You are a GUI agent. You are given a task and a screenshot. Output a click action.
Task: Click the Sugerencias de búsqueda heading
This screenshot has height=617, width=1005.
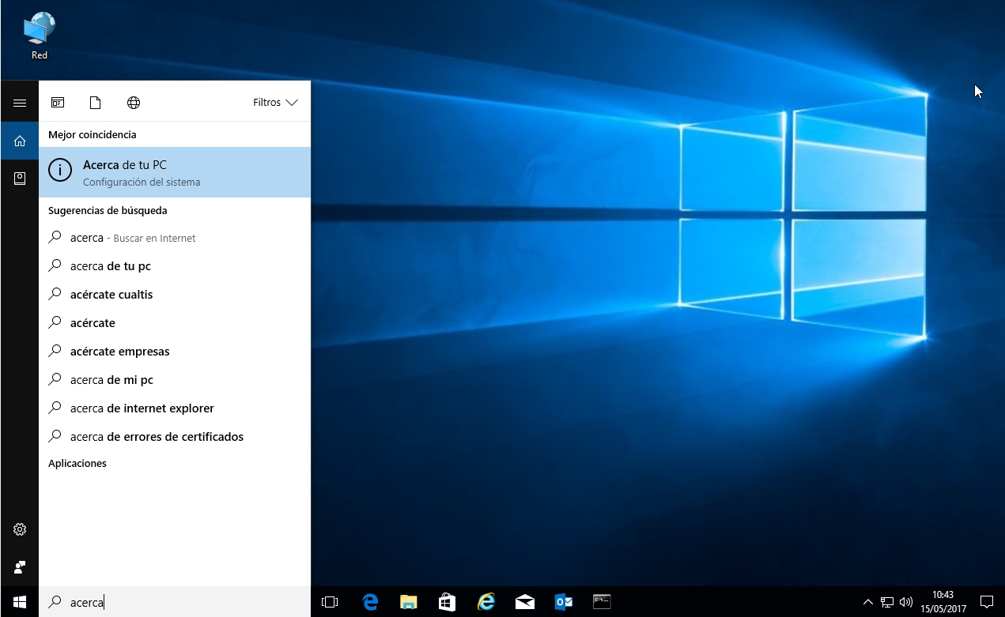tap(108, 211)
